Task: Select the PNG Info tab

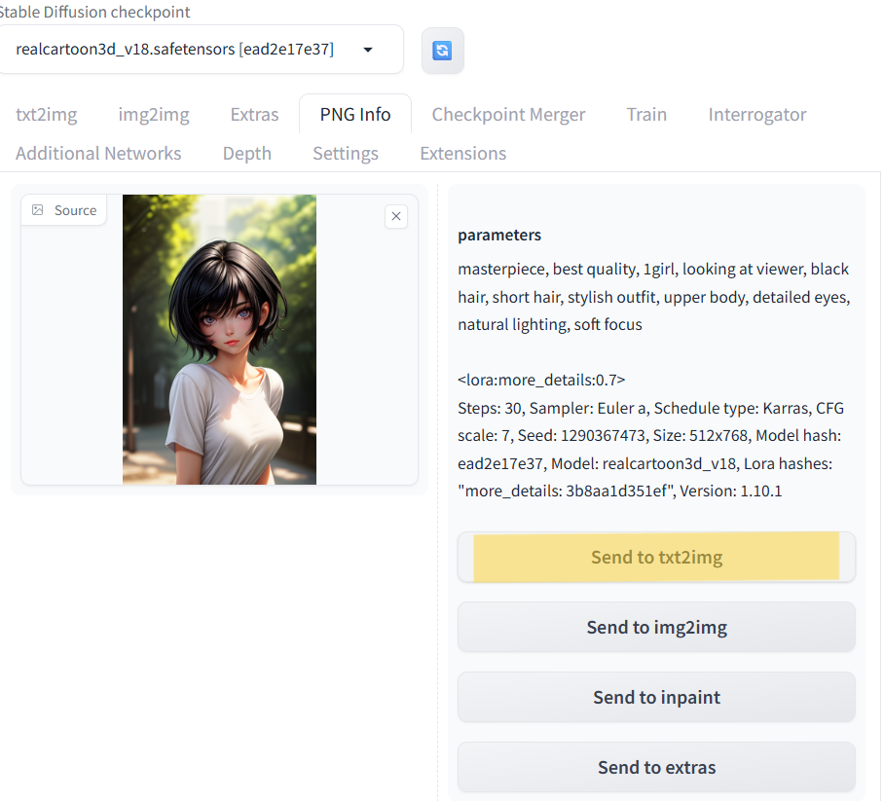Action: 355,115
